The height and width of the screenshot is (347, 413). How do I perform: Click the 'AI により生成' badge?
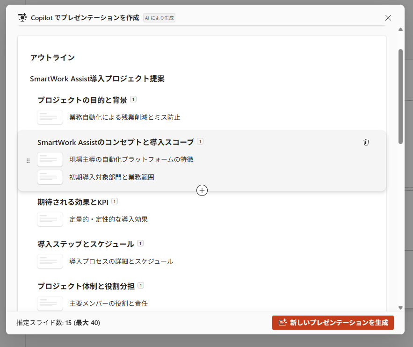(159, 18)
